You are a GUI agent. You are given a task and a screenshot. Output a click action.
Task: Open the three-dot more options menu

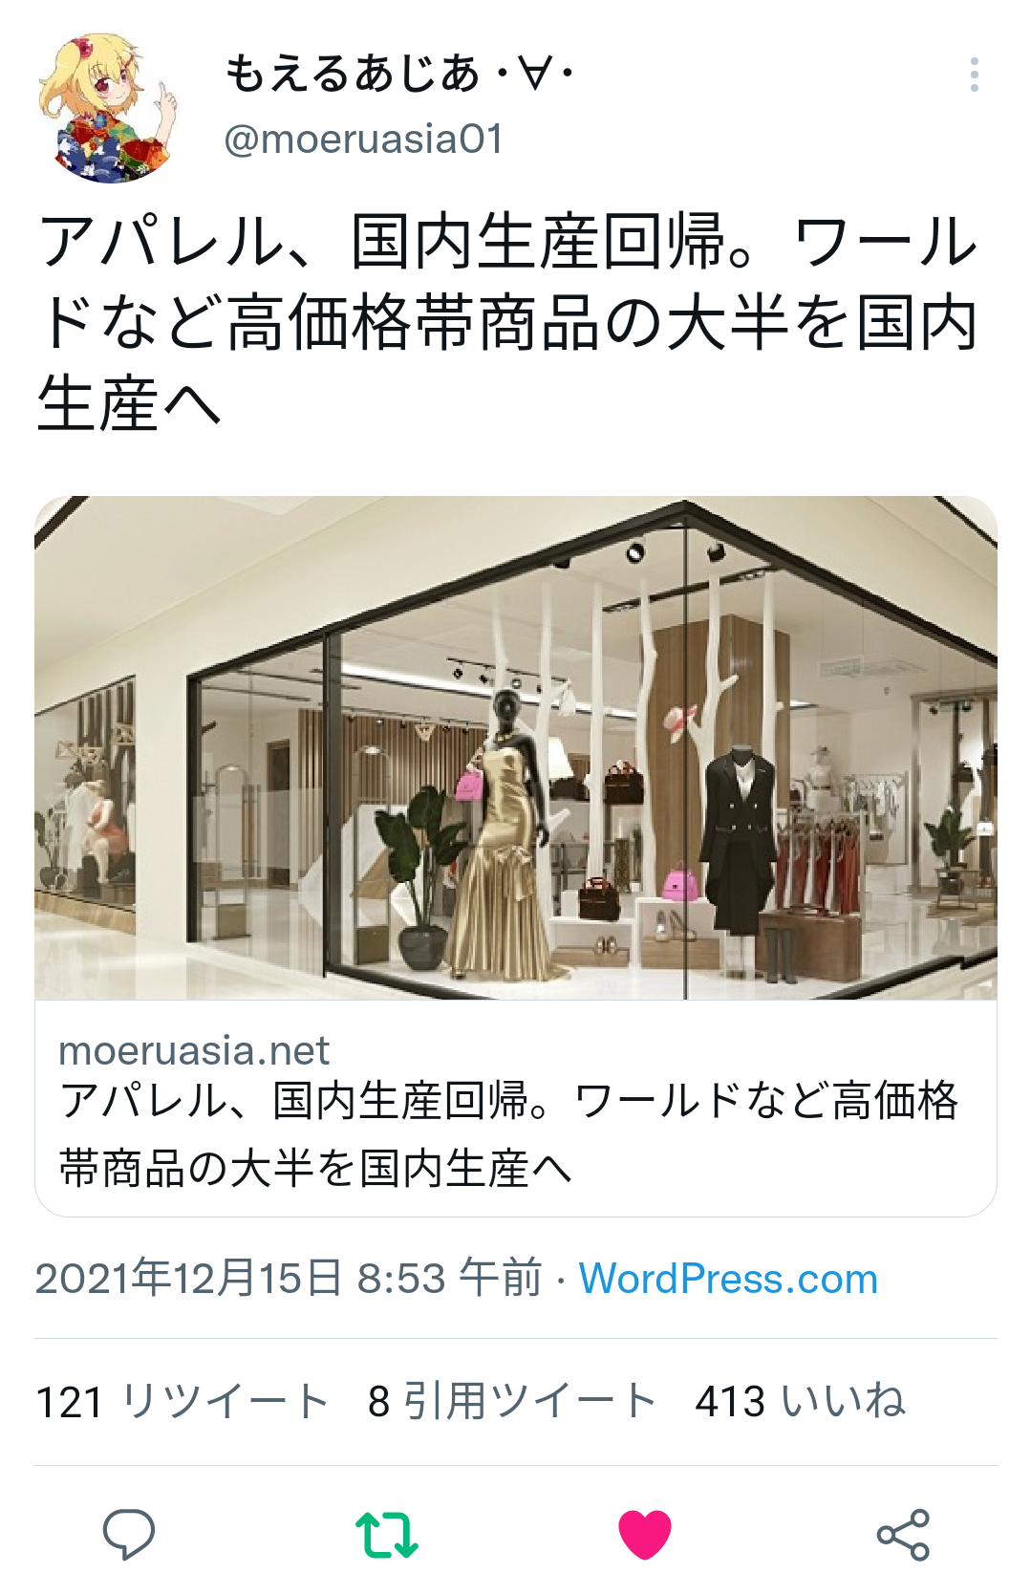point(974,75)
